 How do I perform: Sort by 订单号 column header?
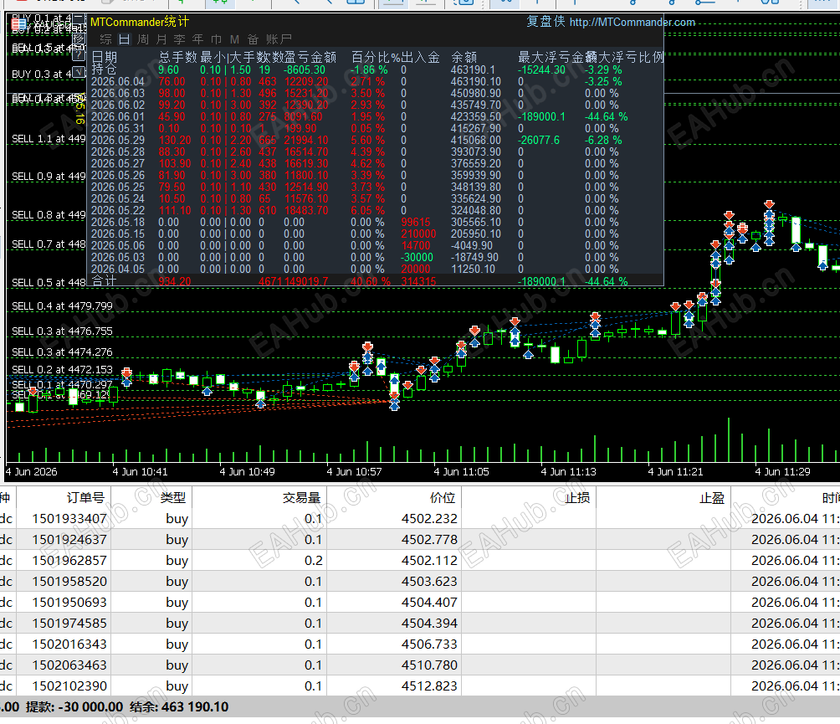click(85, 498)
